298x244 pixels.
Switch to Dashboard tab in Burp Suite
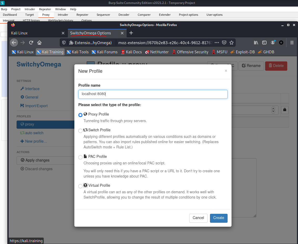point(10,15)
